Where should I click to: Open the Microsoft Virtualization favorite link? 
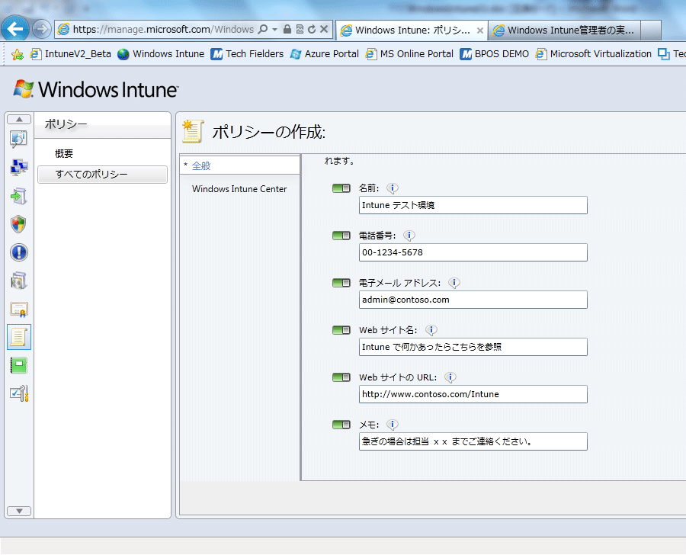[594, 54]
